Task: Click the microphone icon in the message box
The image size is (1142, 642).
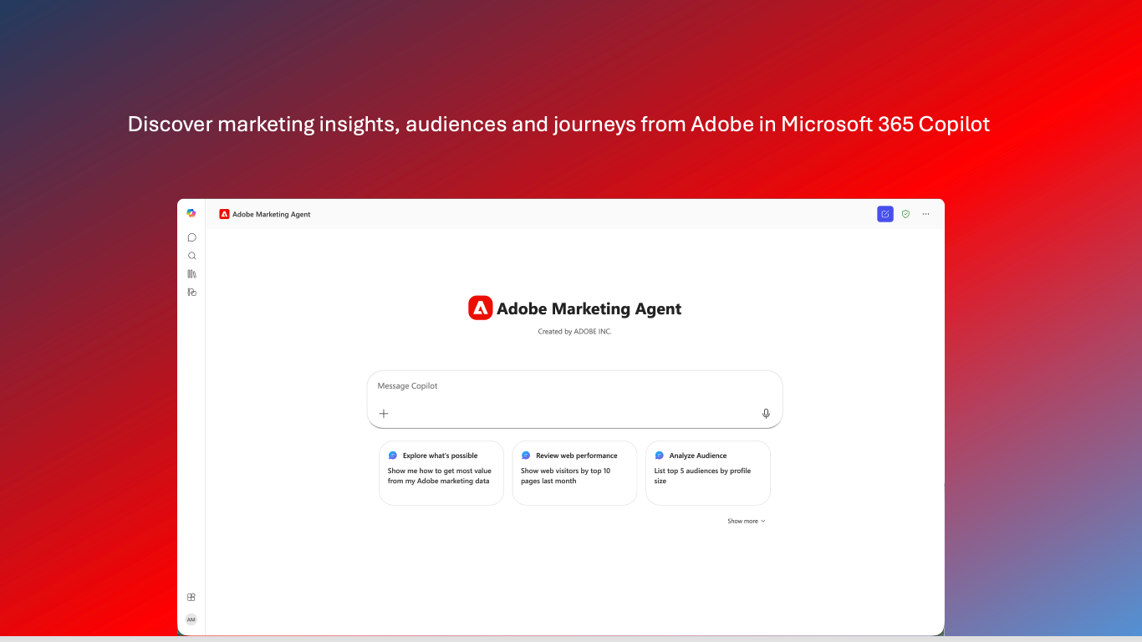Action: coord(766,414)
